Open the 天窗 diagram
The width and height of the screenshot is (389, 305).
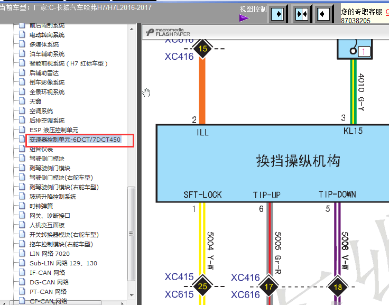[35, 101]
